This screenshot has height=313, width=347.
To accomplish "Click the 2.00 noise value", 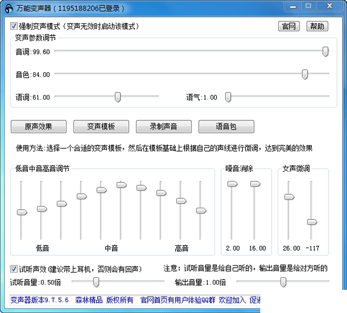I will 232,248.
